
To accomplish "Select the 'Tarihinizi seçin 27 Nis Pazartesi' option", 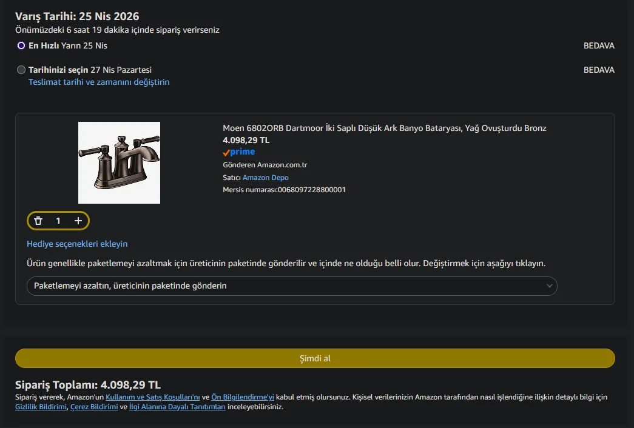I will tap(21, 70).
